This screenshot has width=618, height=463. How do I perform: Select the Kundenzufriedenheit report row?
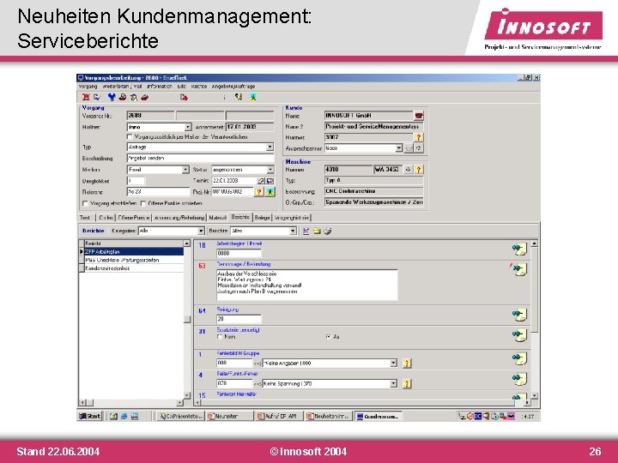click(x=134, y=268)
